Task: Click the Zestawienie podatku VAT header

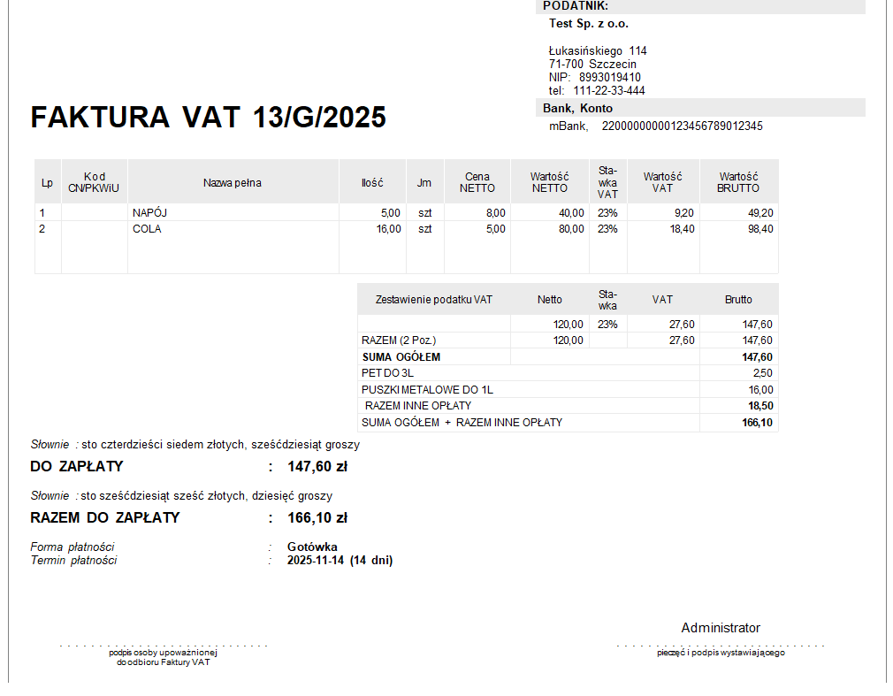Action: click(x=433, y=300)
